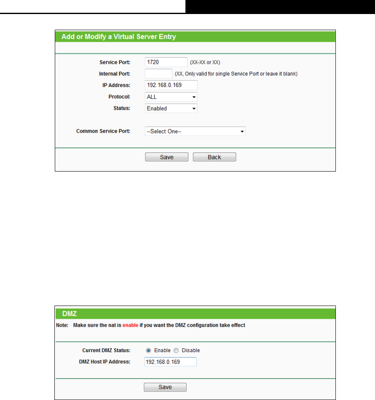Open the Status dropdown showing Enabled
The width and height of the screenshot is (375, 400).
point(171,108)
